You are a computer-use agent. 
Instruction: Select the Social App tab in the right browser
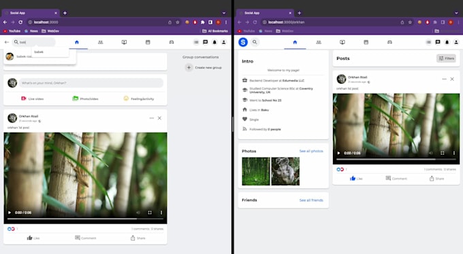click(x=265, y=13)
